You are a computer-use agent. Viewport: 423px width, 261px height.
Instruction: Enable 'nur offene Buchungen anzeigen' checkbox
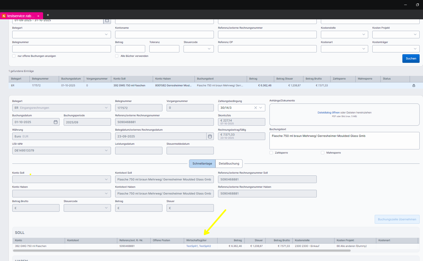pyautogui.click(x=14, y=56)
